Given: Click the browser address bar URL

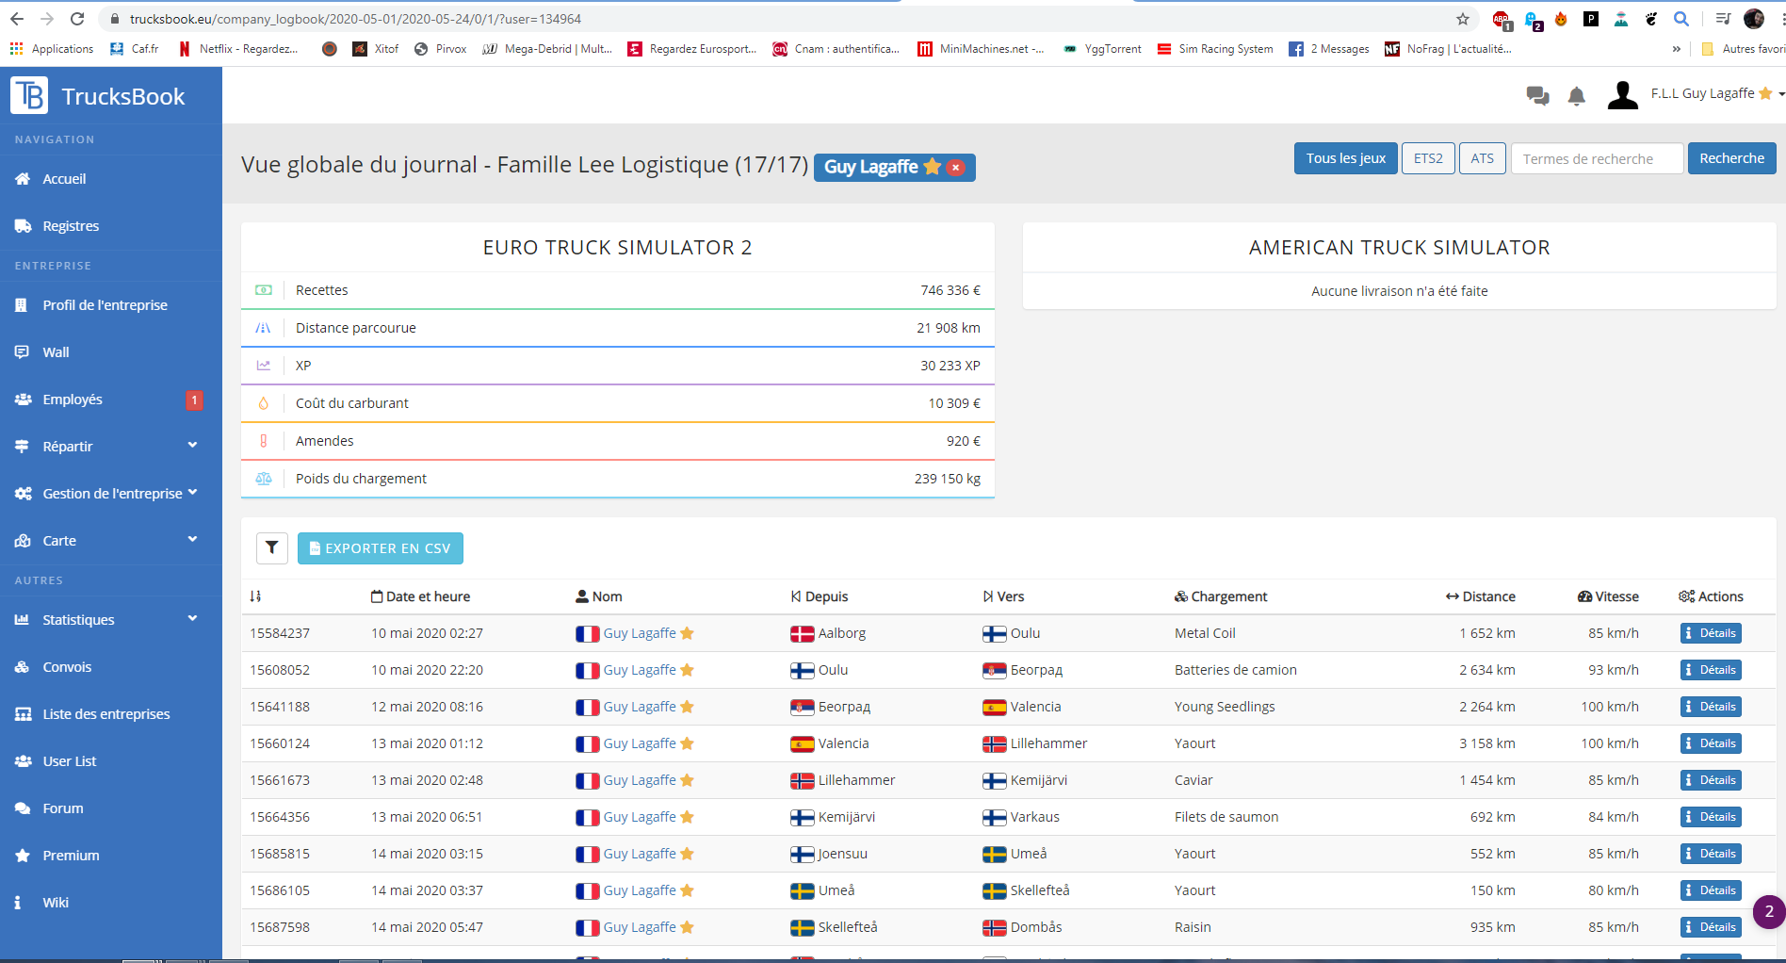Looking at the screenshot, I should [x=355, y=19].
